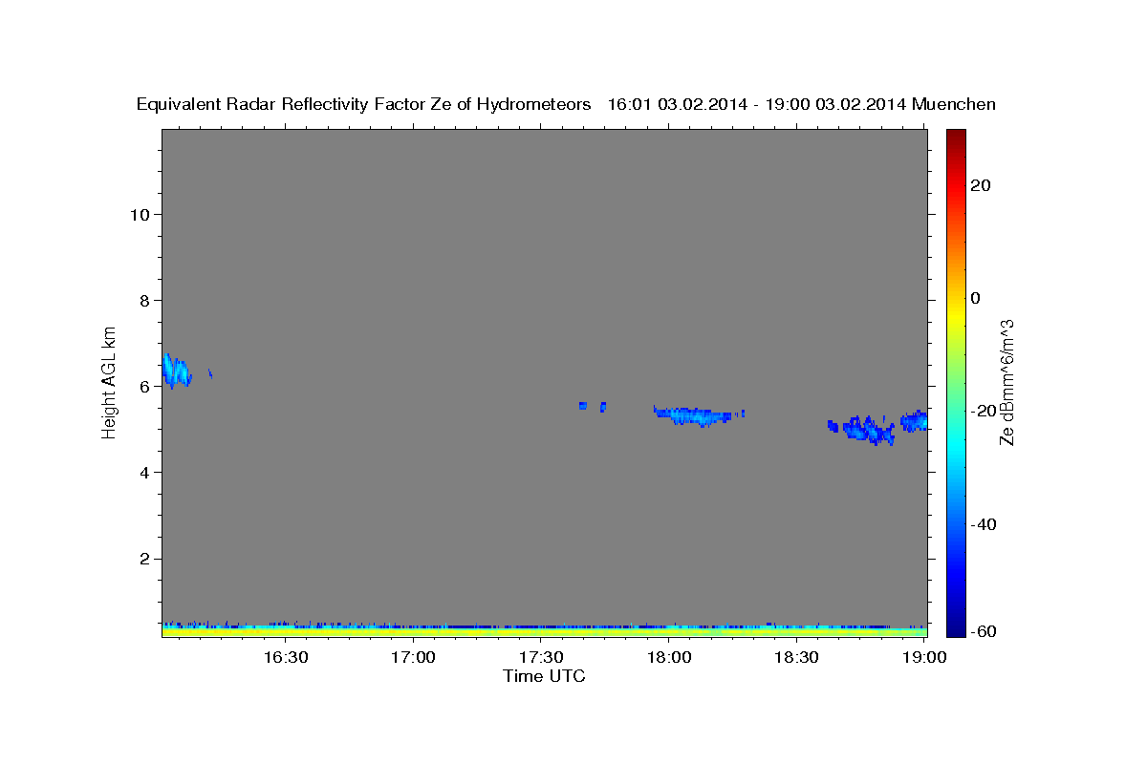Click the colorbar value label -40

(984, 523)
